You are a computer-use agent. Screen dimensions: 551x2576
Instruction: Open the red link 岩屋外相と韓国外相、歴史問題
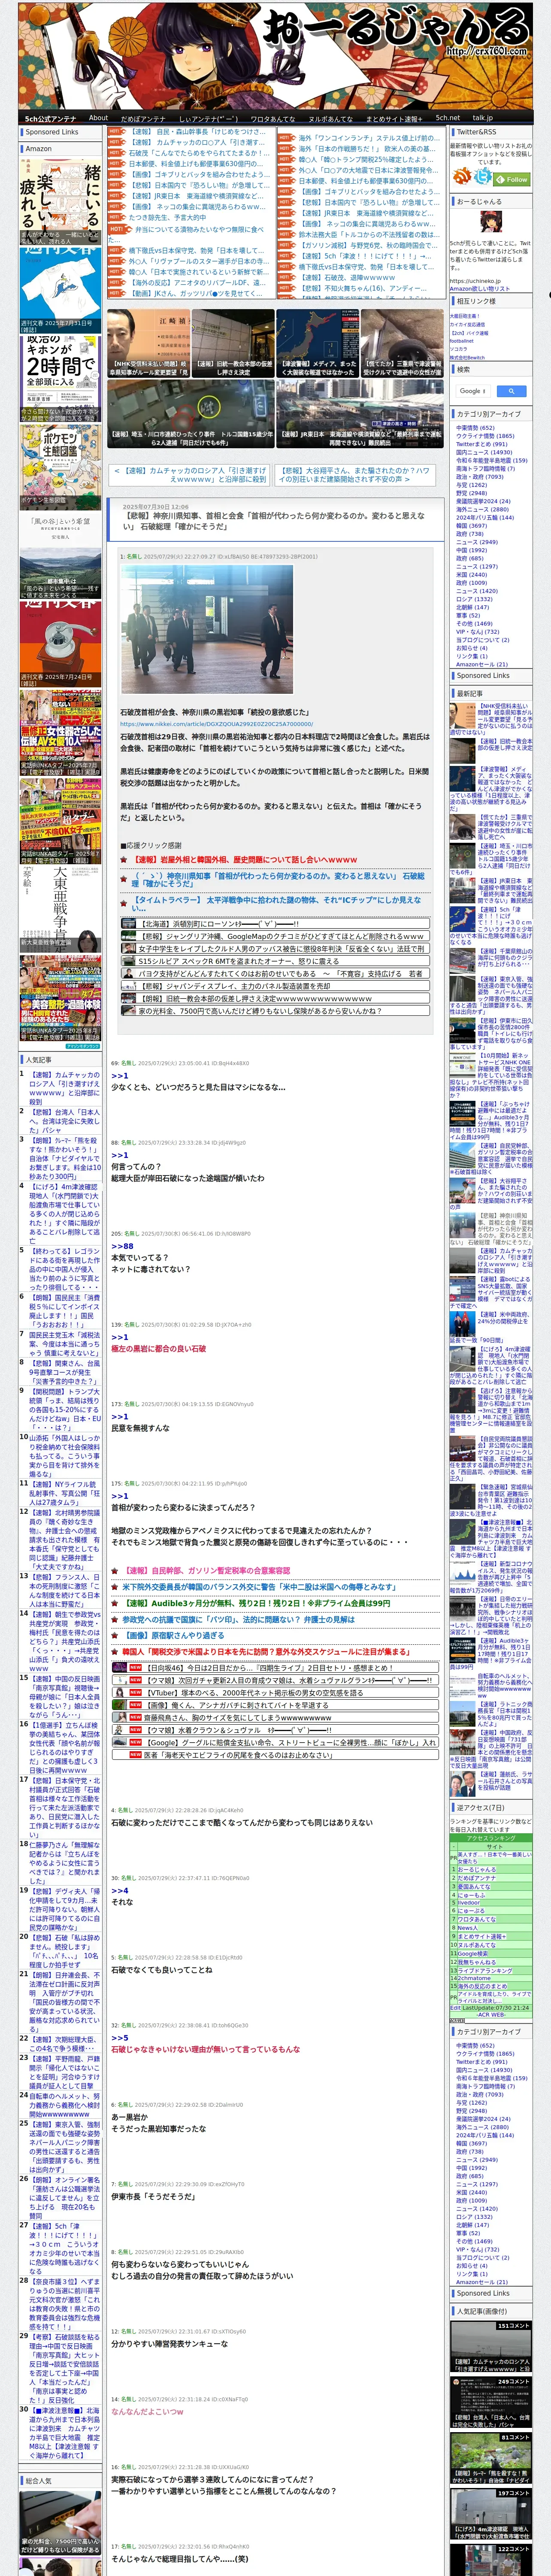pos(246,859)
